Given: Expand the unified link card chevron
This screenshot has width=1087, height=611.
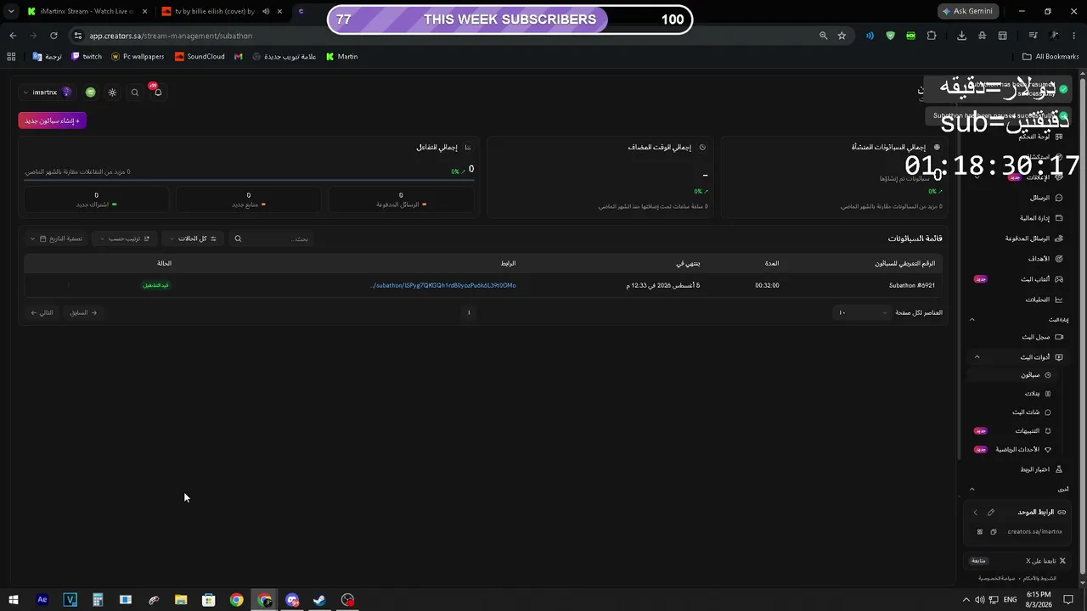Looking at the screenshot, I should (976, 513).
